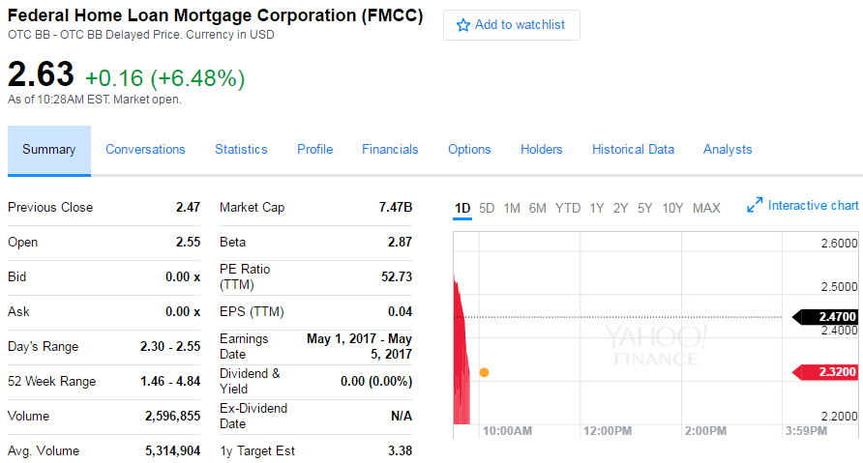This screenshot has height=463, width=863.
Task: Open the Conversations tab
Action: 145,150
